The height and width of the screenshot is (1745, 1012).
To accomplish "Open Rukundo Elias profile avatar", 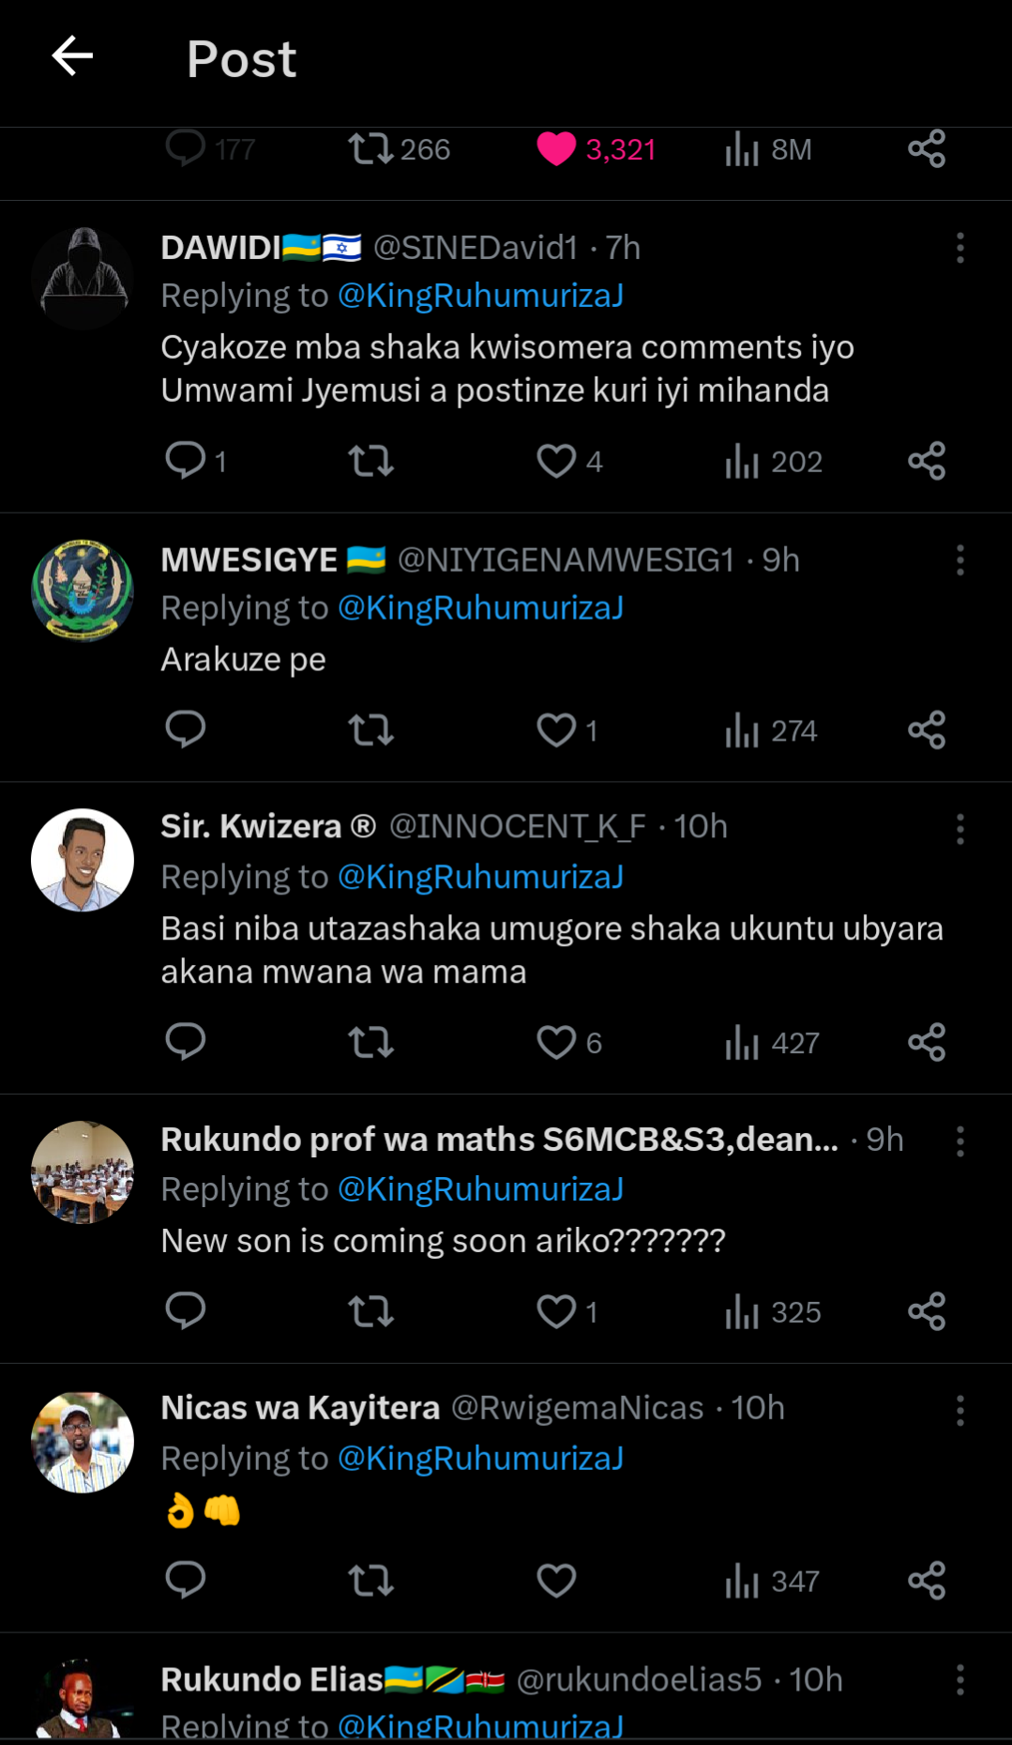I will point(83,1701).
